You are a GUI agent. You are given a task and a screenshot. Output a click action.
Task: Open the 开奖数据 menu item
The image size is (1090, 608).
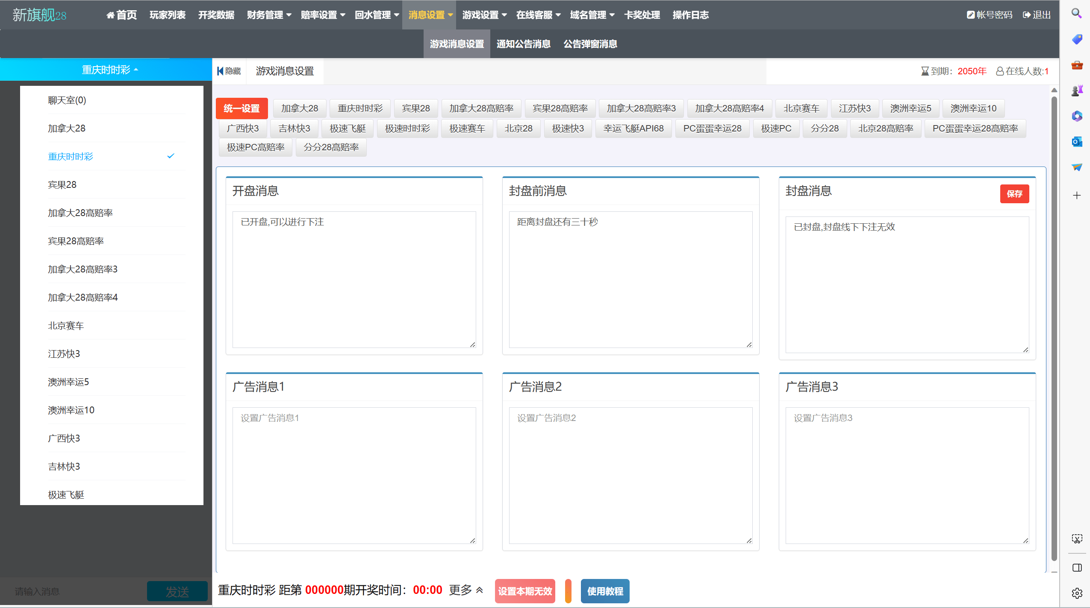pos(216,15)
